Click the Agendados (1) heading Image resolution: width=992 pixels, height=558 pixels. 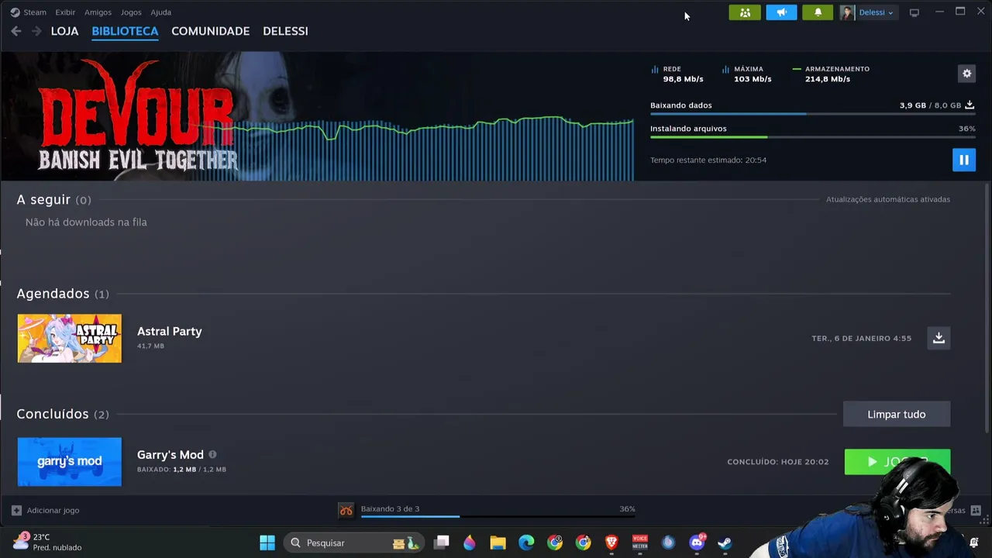click(63, 294)
